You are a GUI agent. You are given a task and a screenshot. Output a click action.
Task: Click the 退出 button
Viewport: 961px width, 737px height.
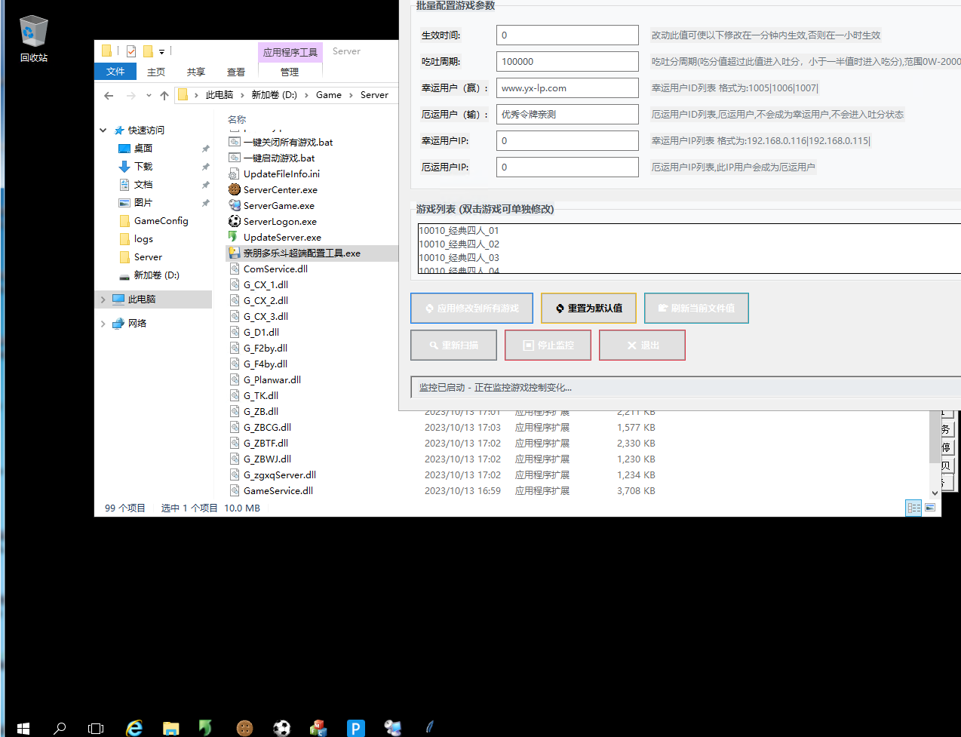tap(642, 345)
